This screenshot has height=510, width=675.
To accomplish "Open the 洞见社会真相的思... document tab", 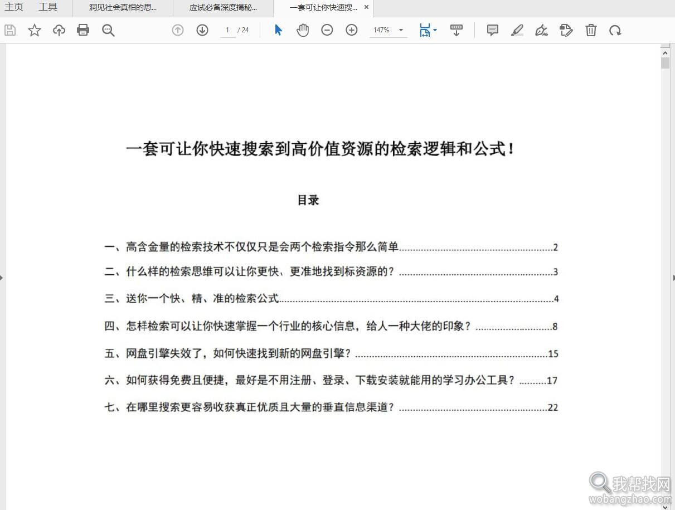I will pyautogui.click(x=123, y=8).
